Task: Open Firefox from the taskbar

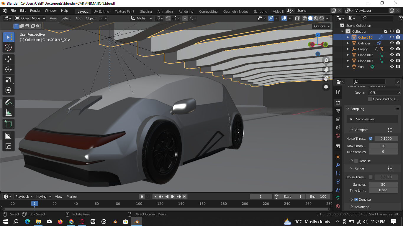Action: [60, 222]
